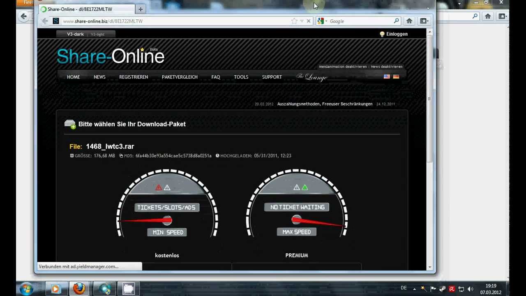
Task: Click the Einloggen link
Action: click(x=397, y=34)
